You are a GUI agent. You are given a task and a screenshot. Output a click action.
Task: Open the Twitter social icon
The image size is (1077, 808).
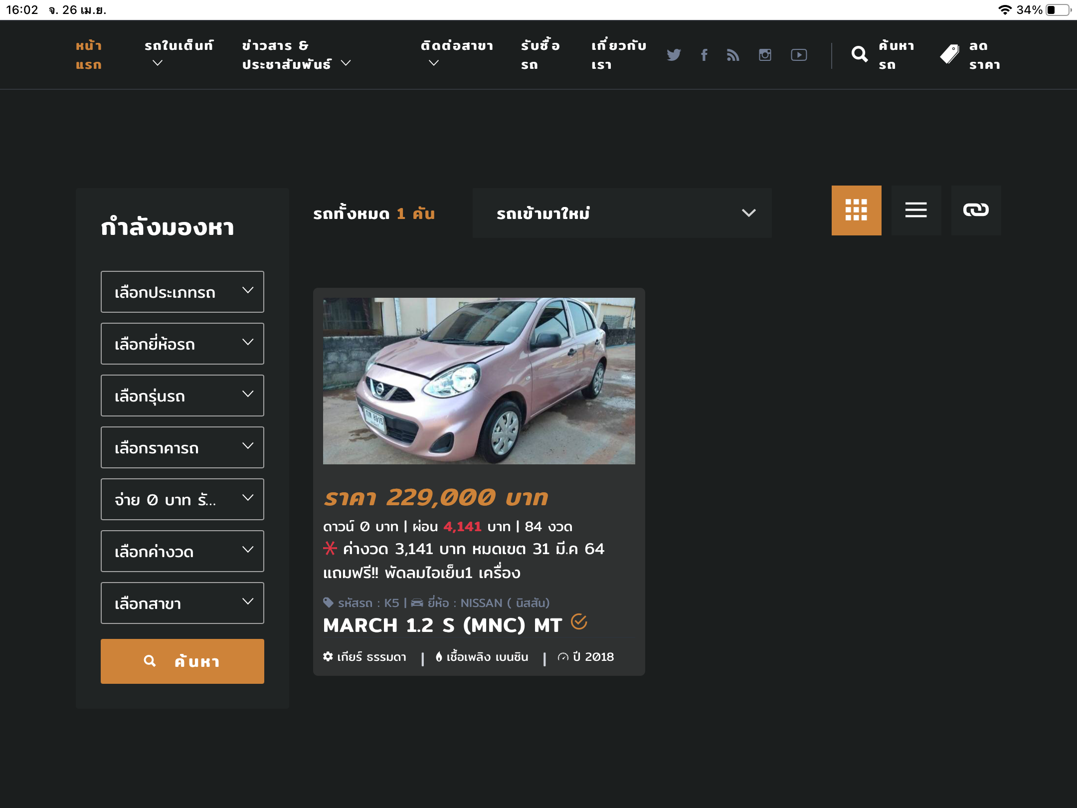tap(674, 55)
